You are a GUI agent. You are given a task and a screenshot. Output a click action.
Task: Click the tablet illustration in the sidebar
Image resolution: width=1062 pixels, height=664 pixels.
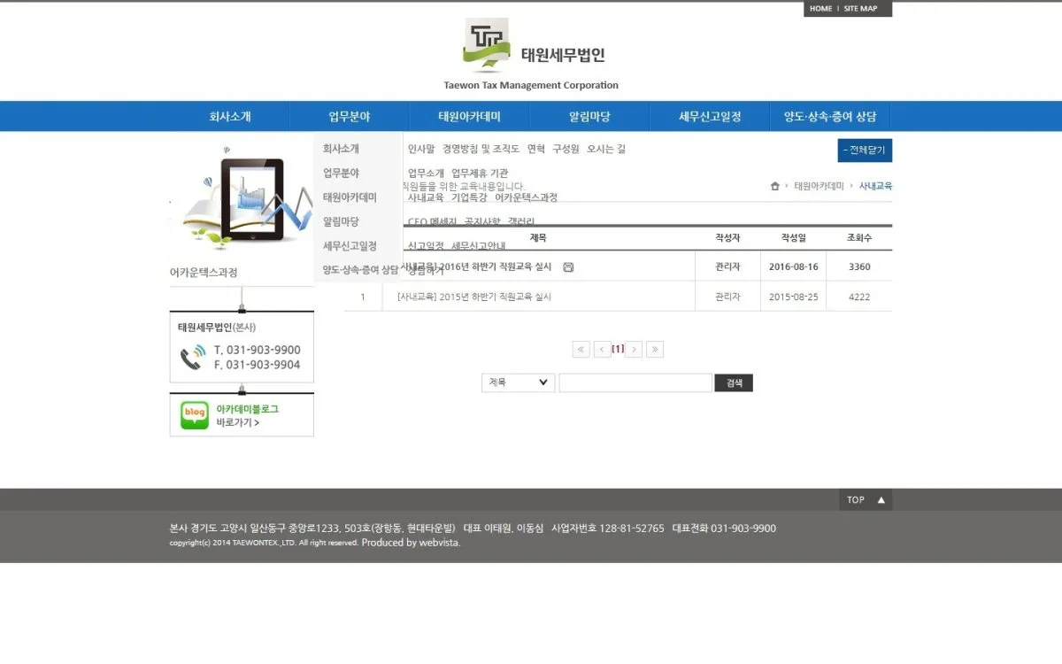click(252, 199)
